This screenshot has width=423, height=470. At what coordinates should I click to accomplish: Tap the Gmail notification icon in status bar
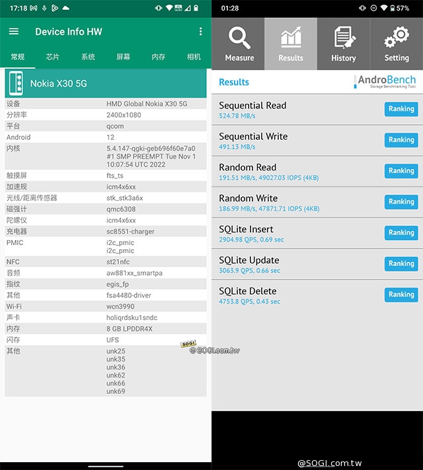(x=33, y=8)
